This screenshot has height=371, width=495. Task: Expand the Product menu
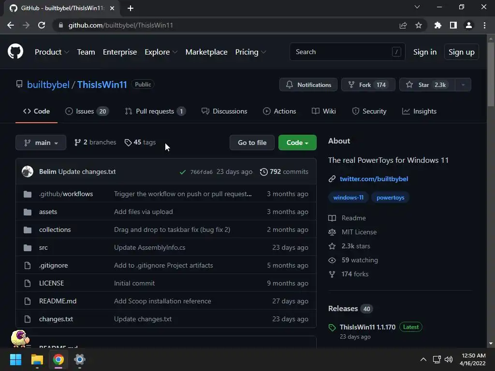pyautogui.click(x=52, y=52)
